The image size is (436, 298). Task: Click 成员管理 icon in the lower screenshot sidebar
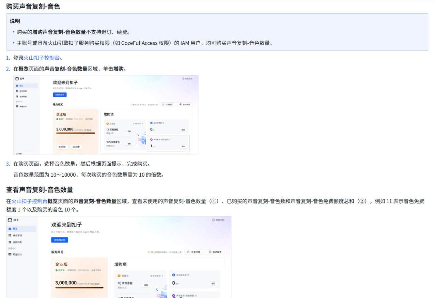10,236
